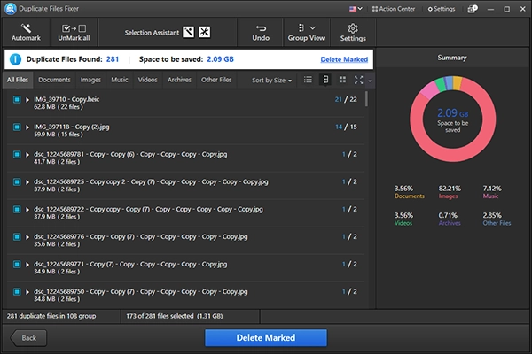The height and width of the screenshot is (354, 532).
Task: Click the file list vertical scrollbar
Action: [366, 99]
